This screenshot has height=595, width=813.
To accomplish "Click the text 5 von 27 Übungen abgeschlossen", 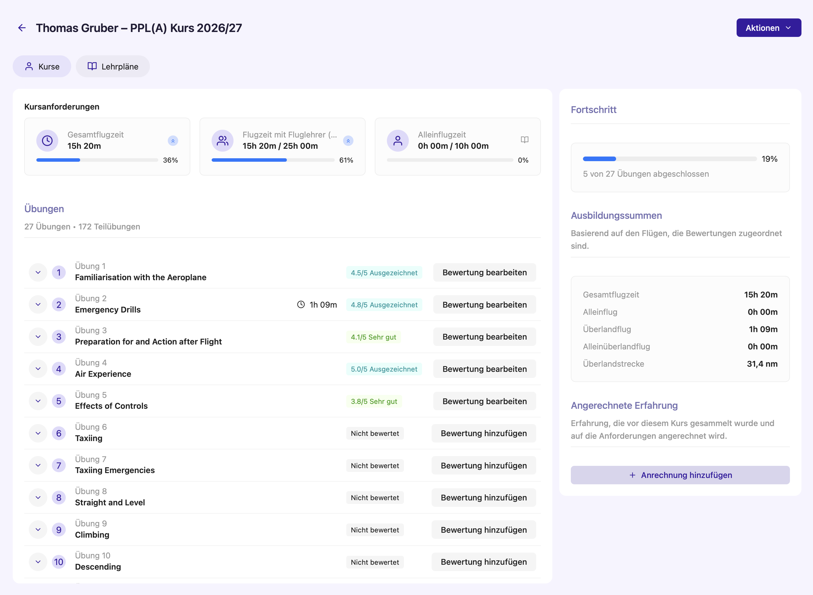I will (x=646, y=174).
